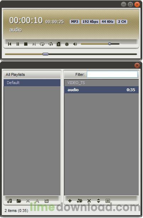
Task: Skip to the previous track
Action: coord(10,44)
